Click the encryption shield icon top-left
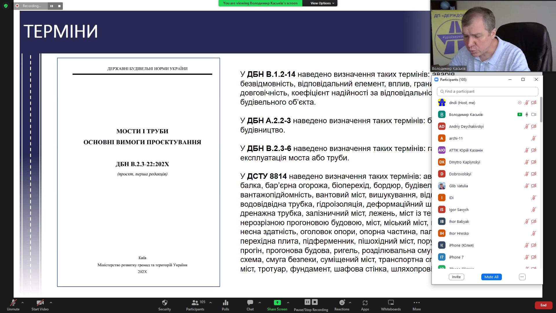The height and width of the screenshot is (313, 556). [x=6, y=6]
